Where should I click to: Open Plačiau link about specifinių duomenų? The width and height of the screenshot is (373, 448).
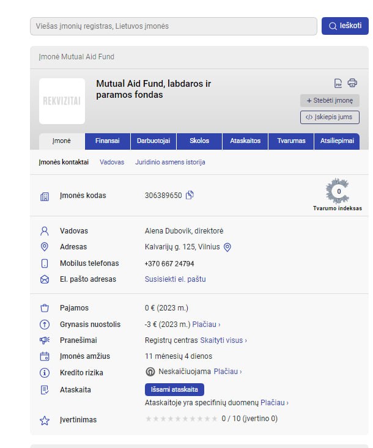(x=275, y=403)
